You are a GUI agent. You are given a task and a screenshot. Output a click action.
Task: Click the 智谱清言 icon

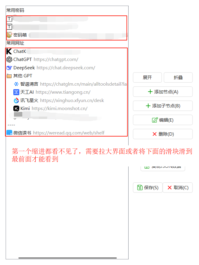(16, 84)
